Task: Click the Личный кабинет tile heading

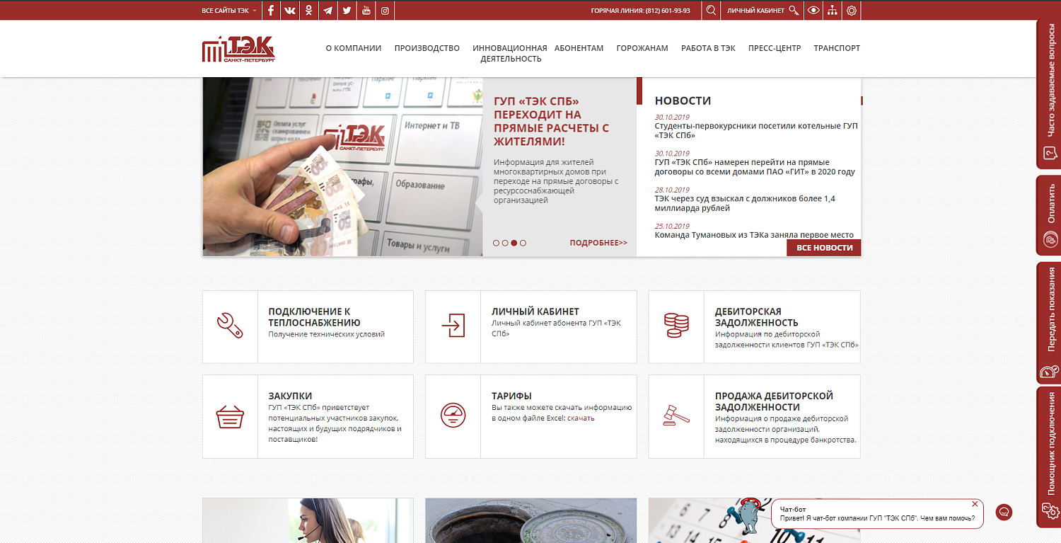Action: [x=535, y=311]
